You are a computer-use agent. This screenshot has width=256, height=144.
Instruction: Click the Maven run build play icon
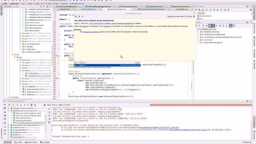[x=211, y=10]
